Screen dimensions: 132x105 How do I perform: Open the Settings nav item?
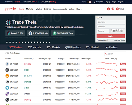(x=48, y=9)
